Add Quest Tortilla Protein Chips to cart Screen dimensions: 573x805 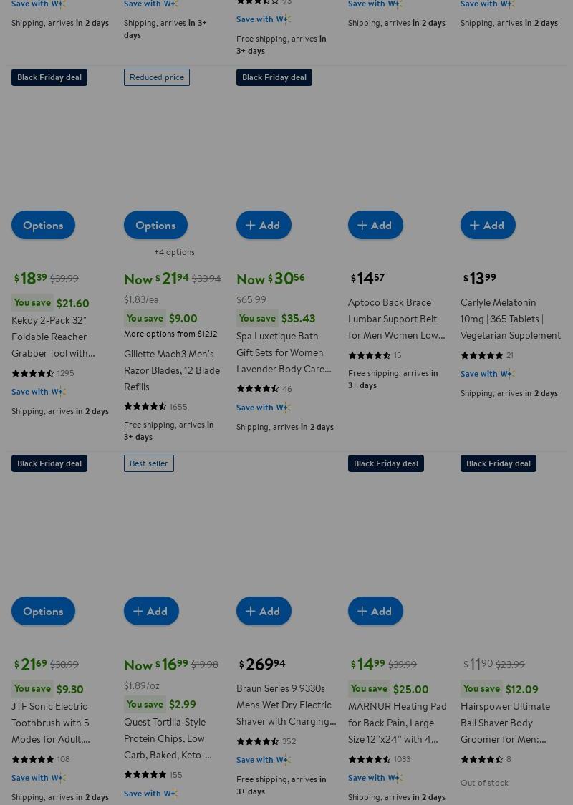click(151, 611)
